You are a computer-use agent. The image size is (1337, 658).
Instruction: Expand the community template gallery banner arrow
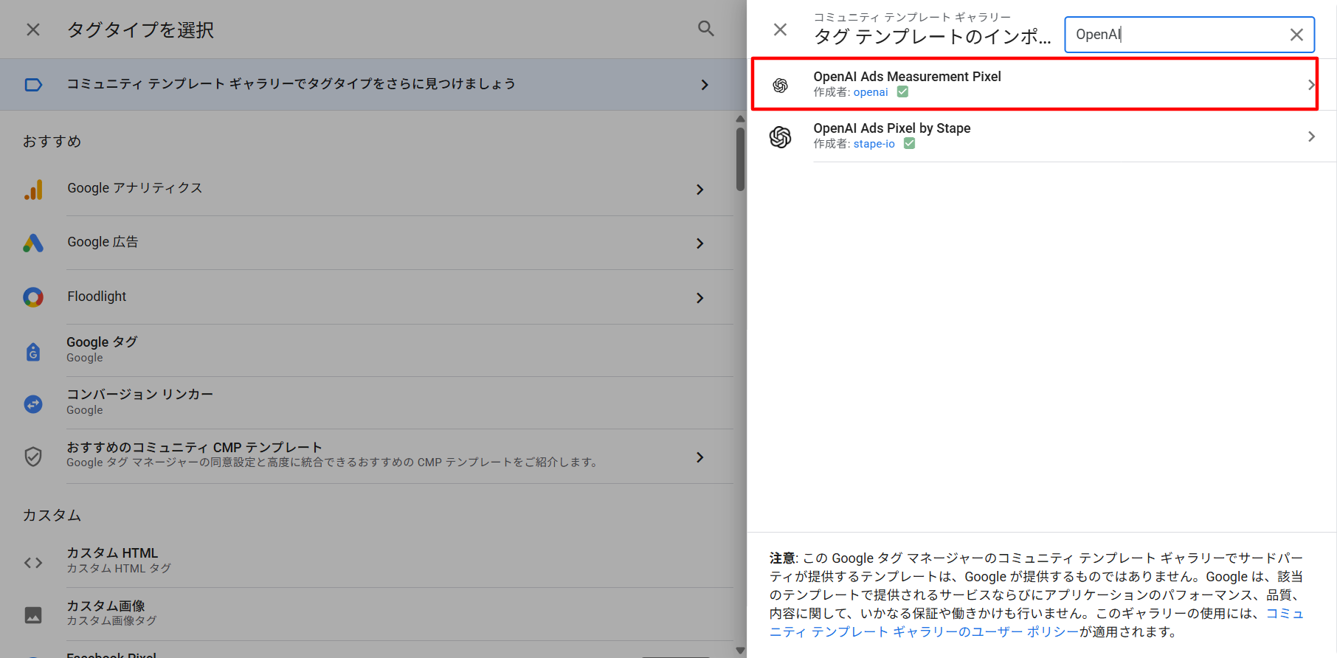pyautogui.click(x=705, y=85)
